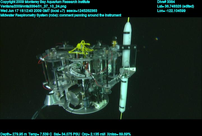Image resolution: width=202 pixels, height=136 pixels.
Task: Click the Xmiss= 89.69% reading
Action: (119, 134)
